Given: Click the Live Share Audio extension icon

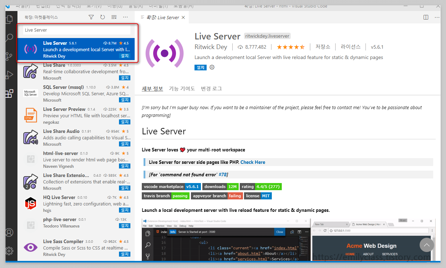Looking at the screenshot, I should 31,138.
